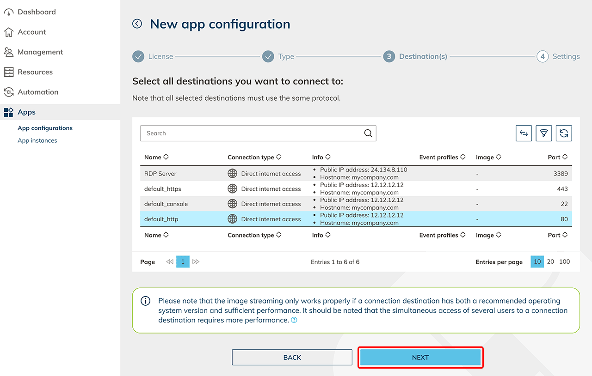Set entries per page to 20

(x=550, y=261)
